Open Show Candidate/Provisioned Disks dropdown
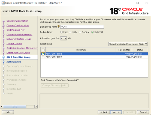Screen dimensions: 151x115 point(128,44)
